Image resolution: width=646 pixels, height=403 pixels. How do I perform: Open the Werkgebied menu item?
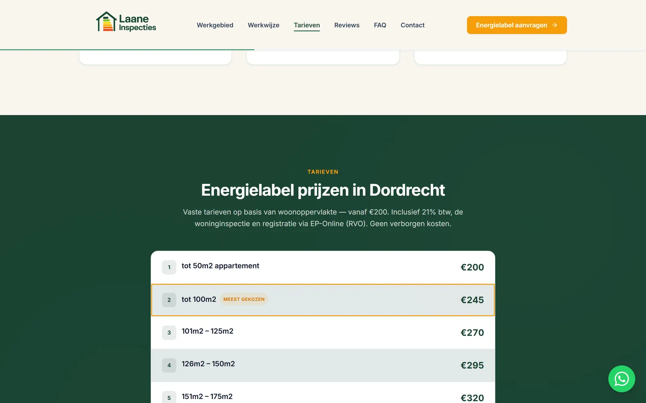pyautogui.click(x=215, y=25)
